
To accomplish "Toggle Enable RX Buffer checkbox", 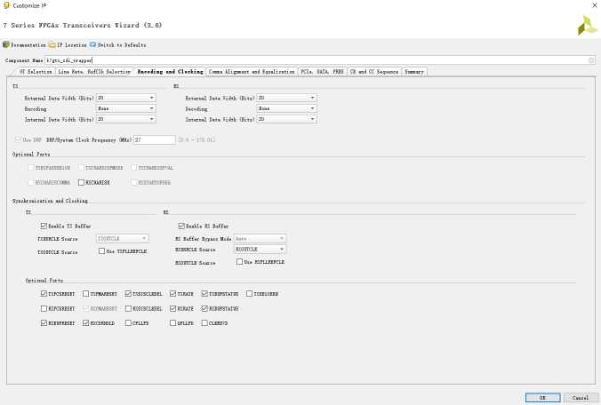I will (x=181, y=226).
